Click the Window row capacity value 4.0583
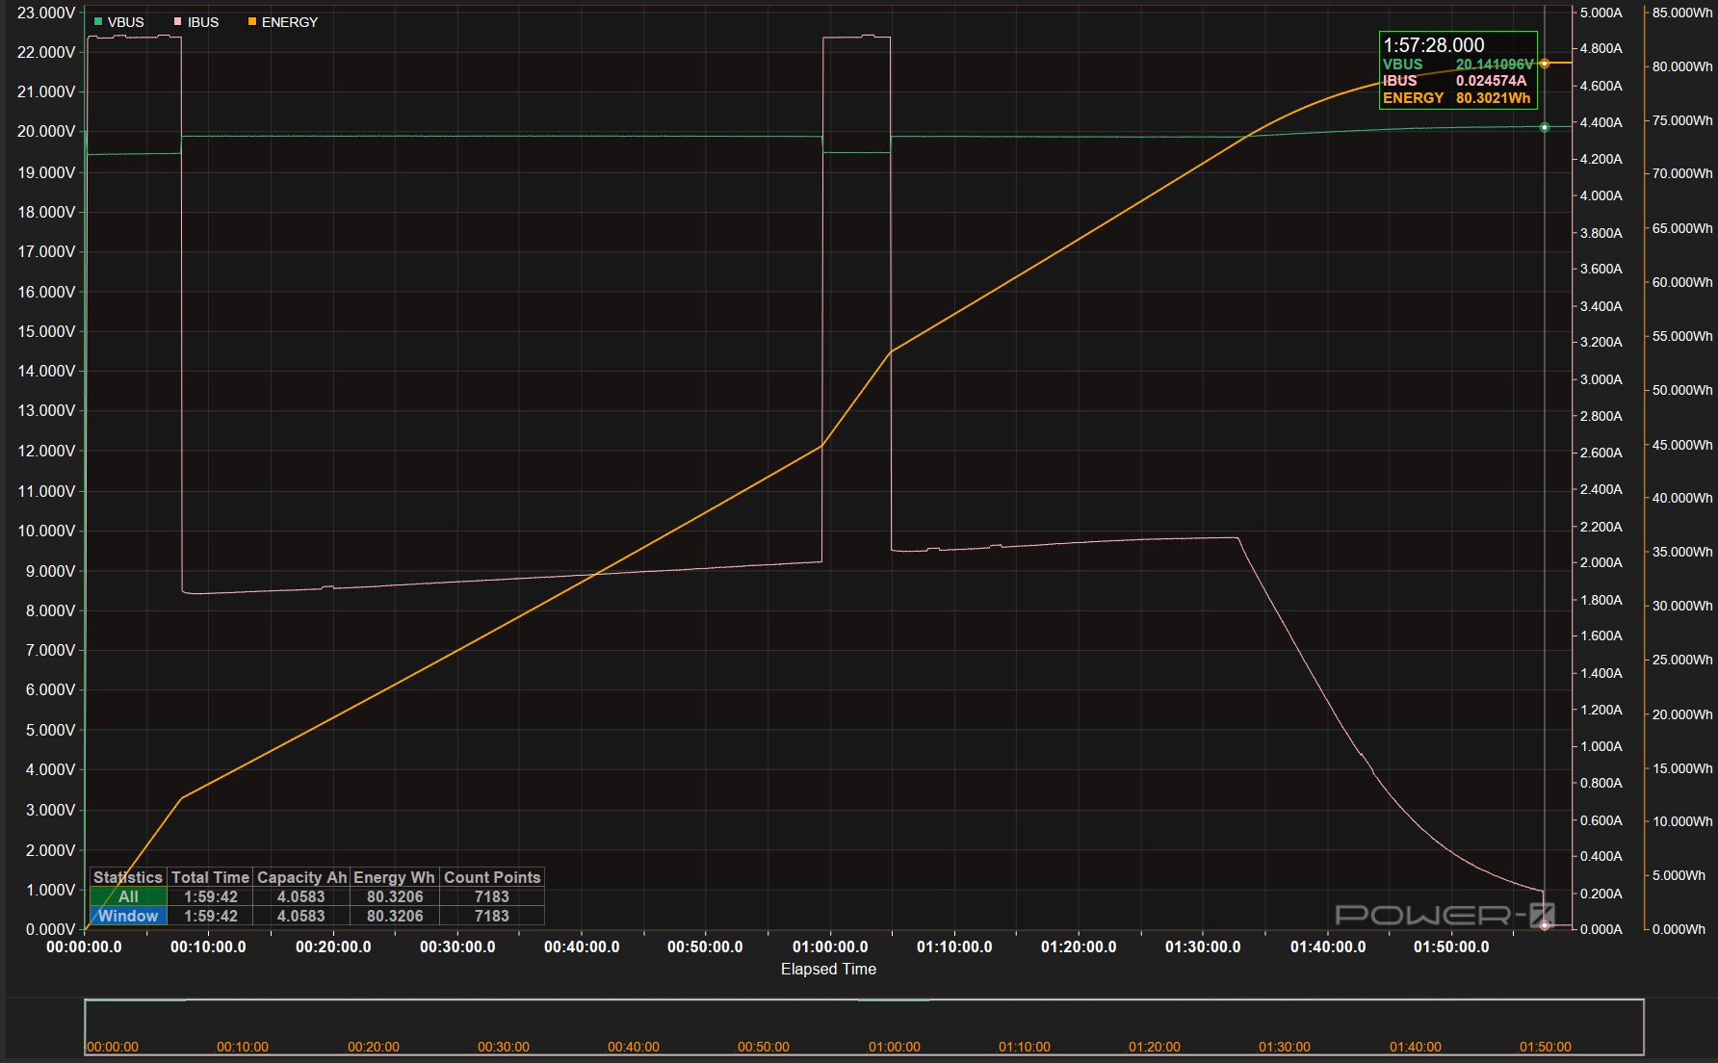 click(301, 916)
